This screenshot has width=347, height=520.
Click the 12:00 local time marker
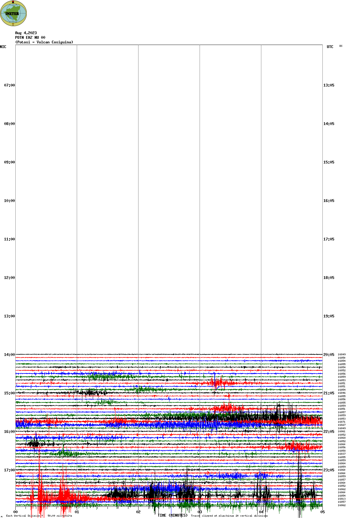[x=9, y=278]
